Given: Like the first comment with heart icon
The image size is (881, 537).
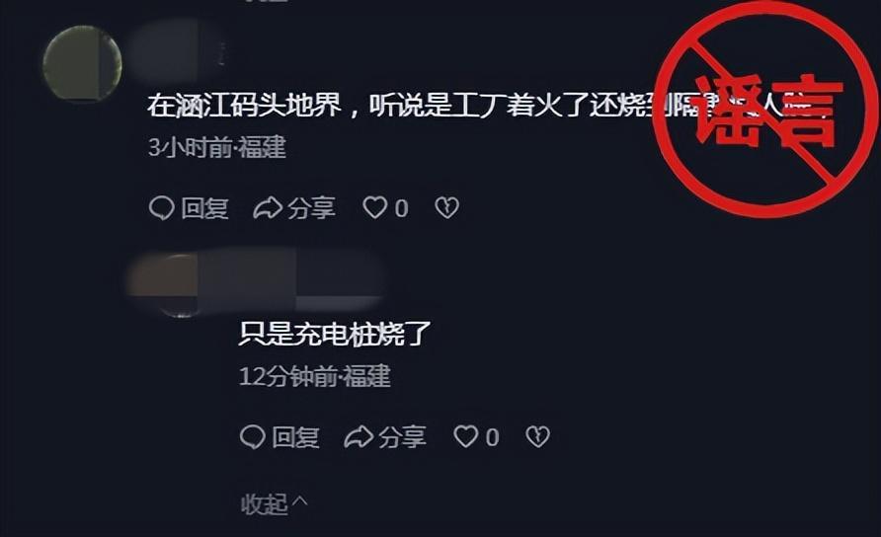Looking at the screenshot, I should click(x=374, y=208).
